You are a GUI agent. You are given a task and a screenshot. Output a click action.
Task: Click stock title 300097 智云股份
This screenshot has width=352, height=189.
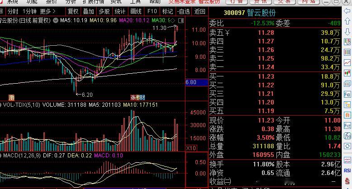click(x=250, y=13)
